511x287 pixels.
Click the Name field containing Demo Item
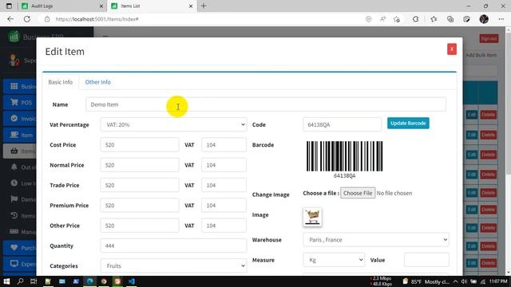point(266,104)
